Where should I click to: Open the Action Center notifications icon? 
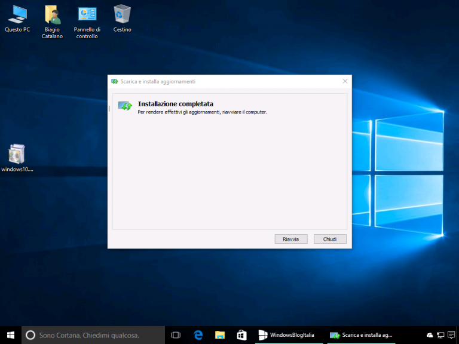point(451,335)
